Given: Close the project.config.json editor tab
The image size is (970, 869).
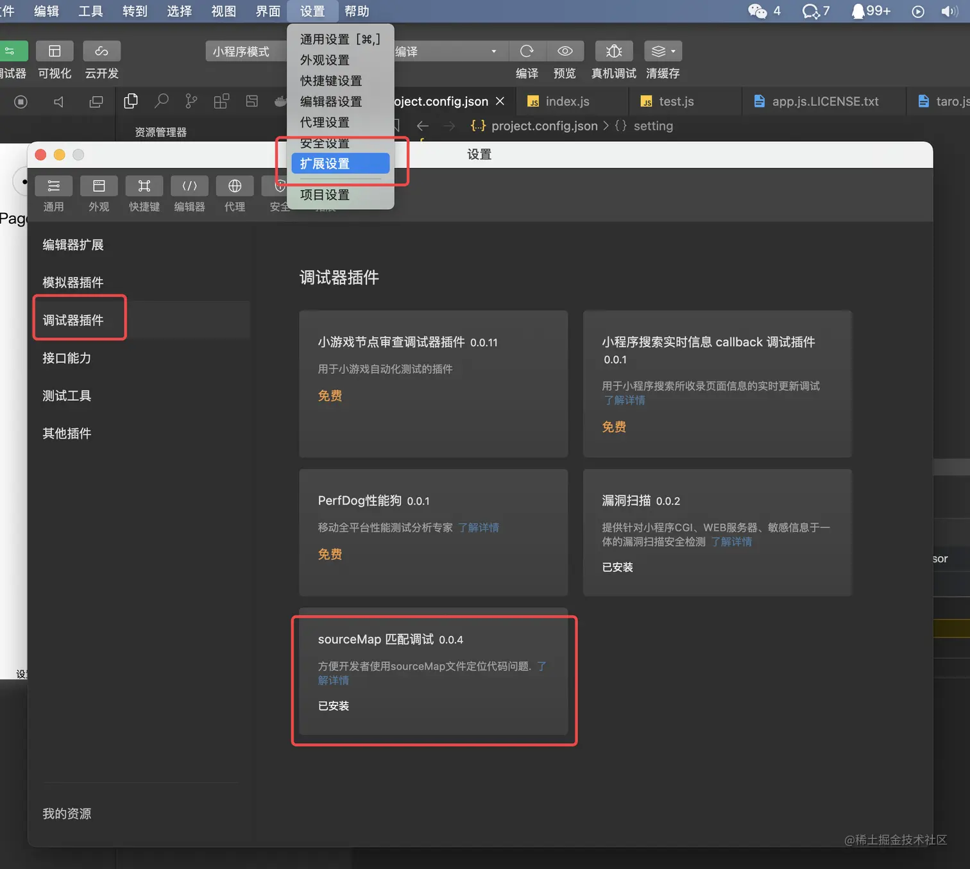Looking at the screenshot, I should click(x=500, y=101).
